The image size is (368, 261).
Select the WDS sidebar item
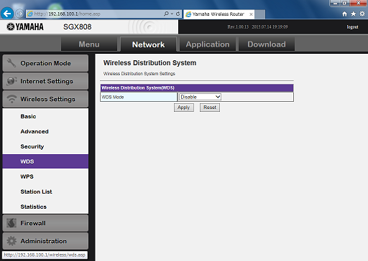(x=45, y=161)
